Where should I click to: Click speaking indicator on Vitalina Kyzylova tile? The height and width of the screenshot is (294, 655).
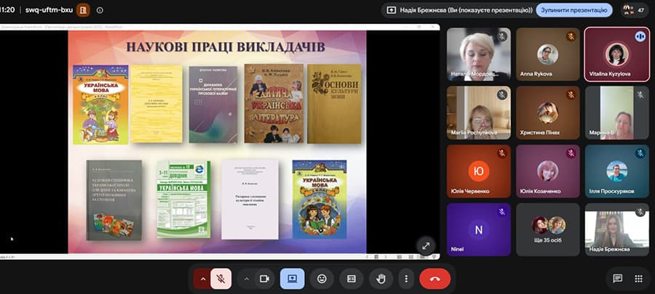[640, 36]
